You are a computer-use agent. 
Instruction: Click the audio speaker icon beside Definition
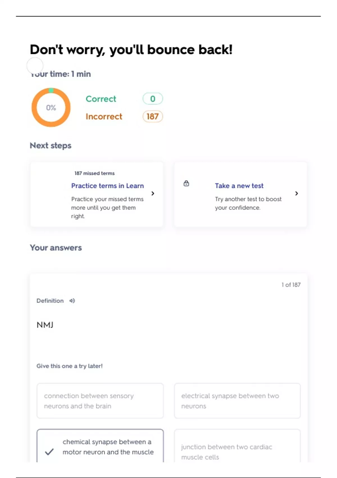72,301
